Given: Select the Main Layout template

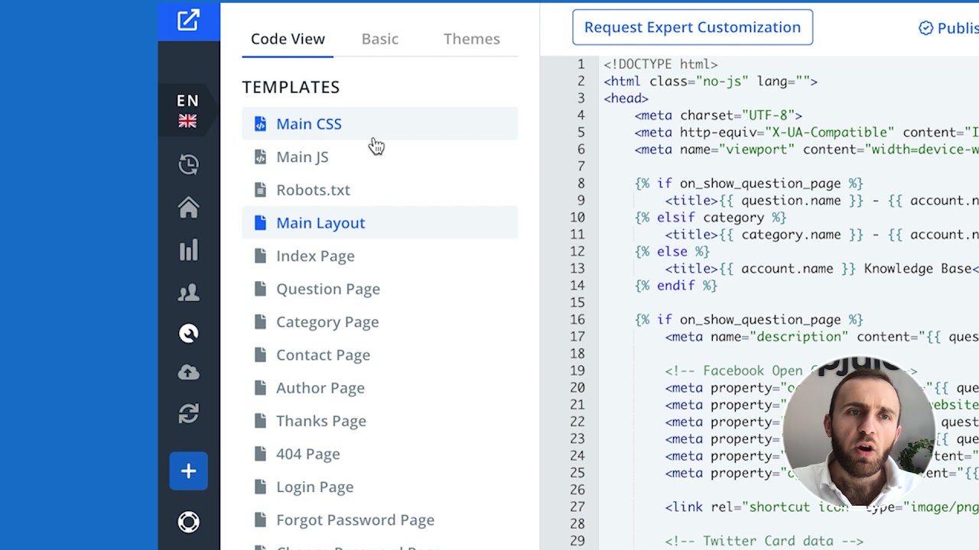Looking at the screenshot, I should pyautogui.click(x=380, y=223).
